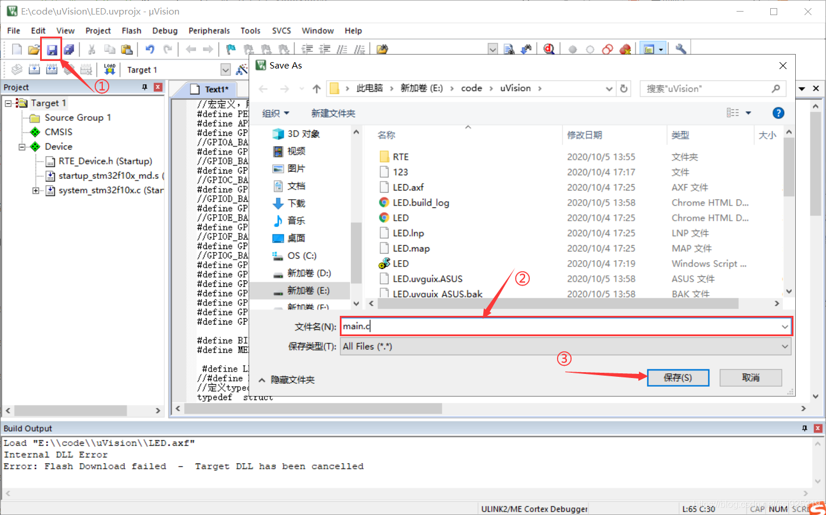Click the Target Options magic wand icon
The height and width of the screenshot is (515, 826).
pos(242,70)
